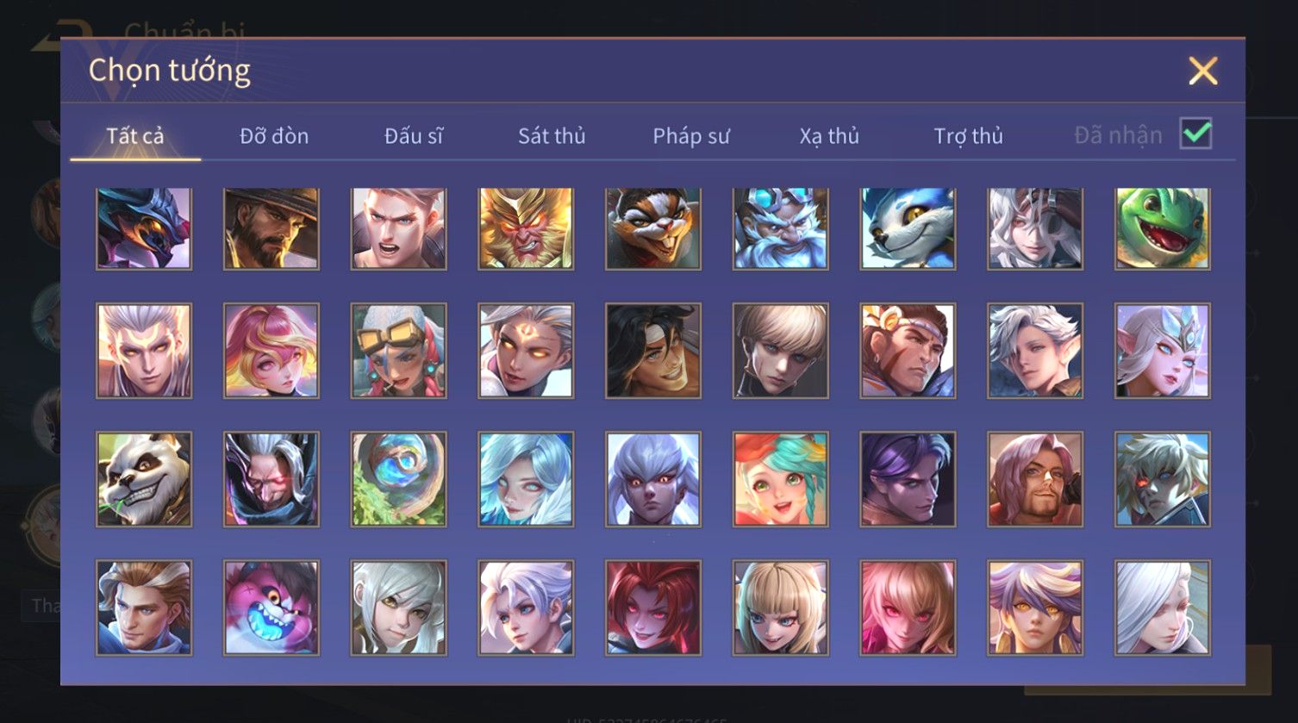Screen dimensions: 1298x723
Task: Choose the cowboy hat bearded hero
Action: (271, 228)
